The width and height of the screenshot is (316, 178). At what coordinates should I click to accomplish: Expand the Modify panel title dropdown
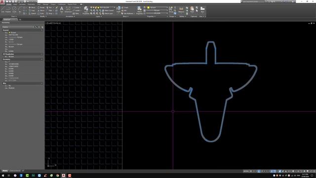pyautogui.click(x=43, y=16)
